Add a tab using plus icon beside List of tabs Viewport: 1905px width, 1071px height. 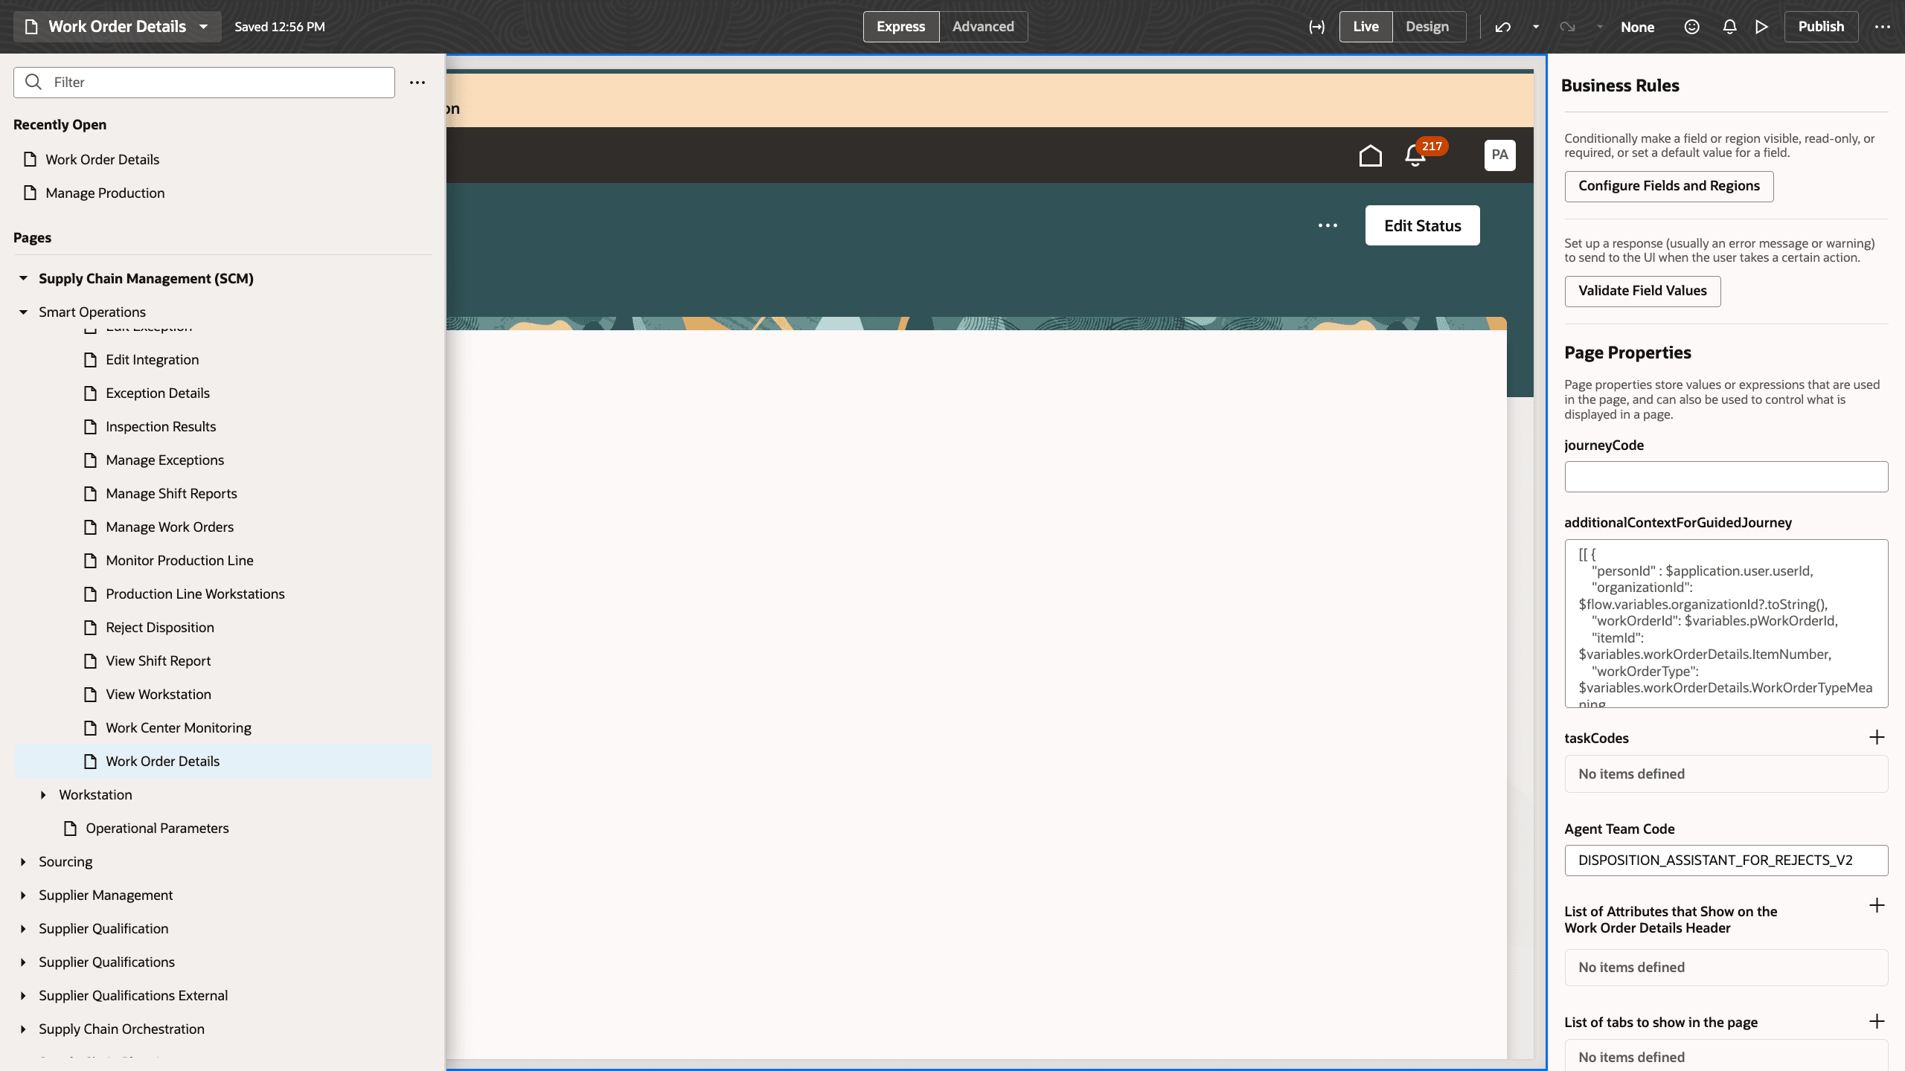click(x=1877, y=1021)
